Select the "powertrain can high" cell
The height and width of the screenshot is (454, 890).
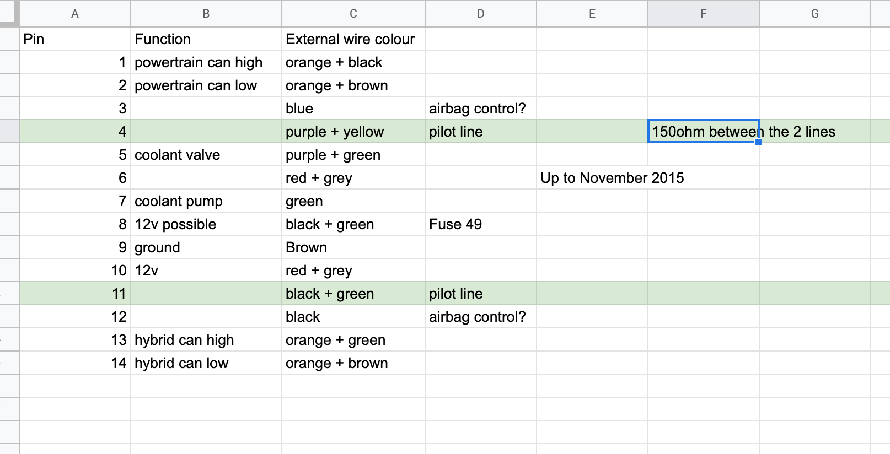pyautogui.click(x=206, y=62)
